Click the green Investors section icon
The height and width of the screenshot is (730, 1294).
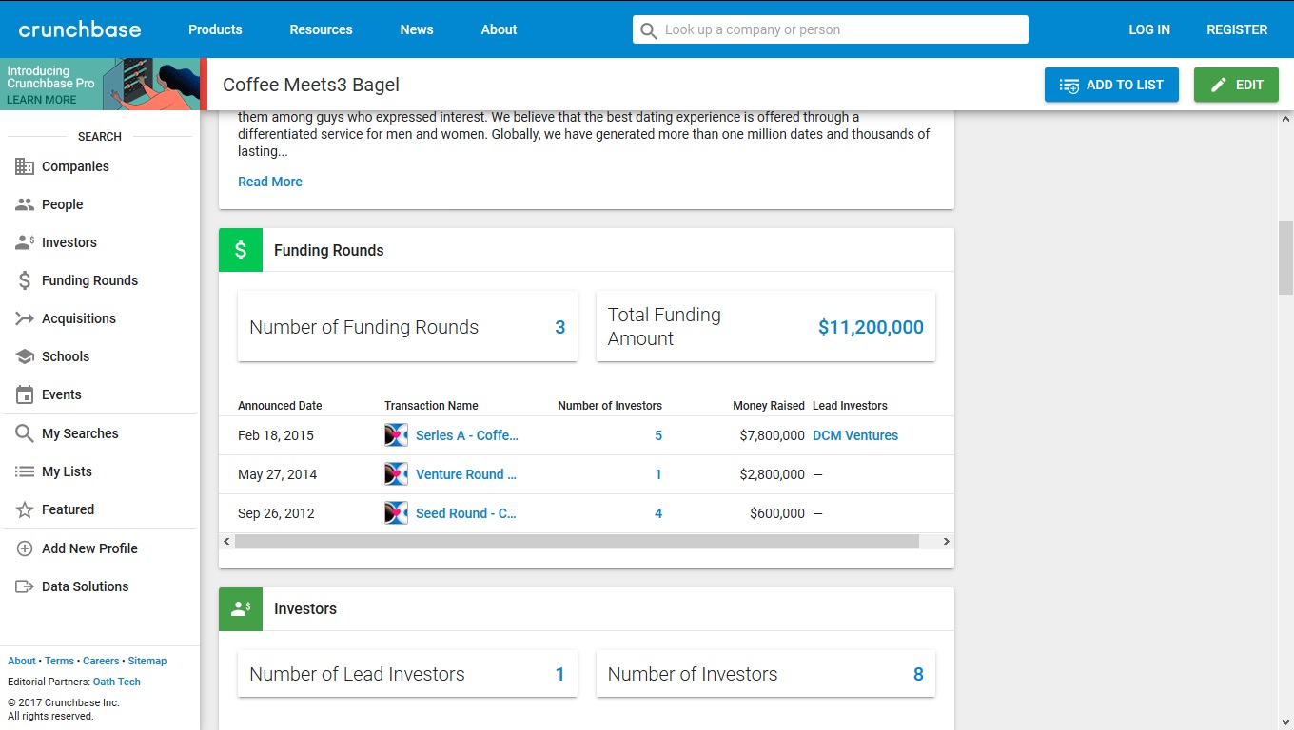(241, 608)
